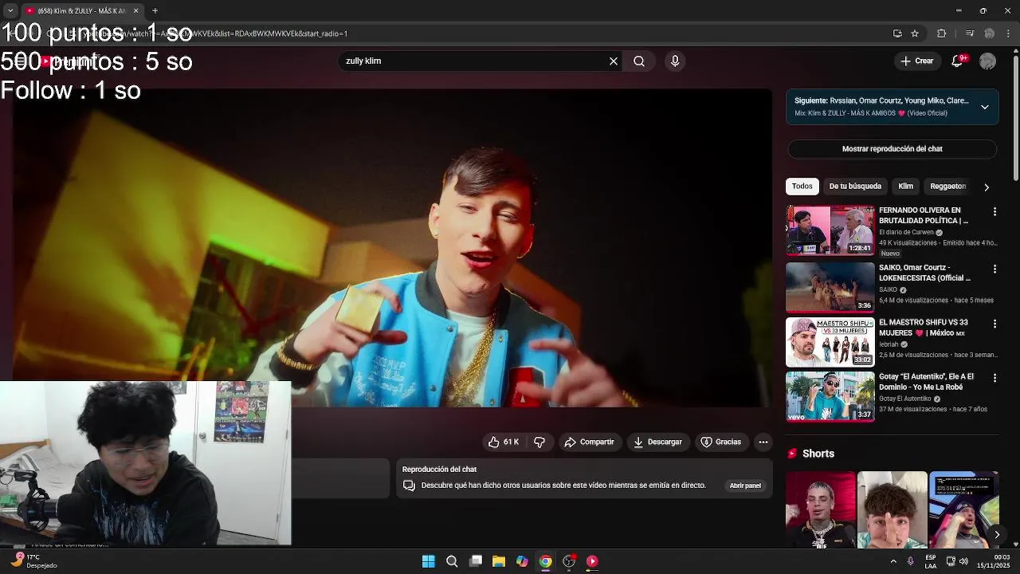Image resolution: width=1020 pixels, height=574 pixels.
Task: Click install app icon in address bar
Action: pos(897,33)
